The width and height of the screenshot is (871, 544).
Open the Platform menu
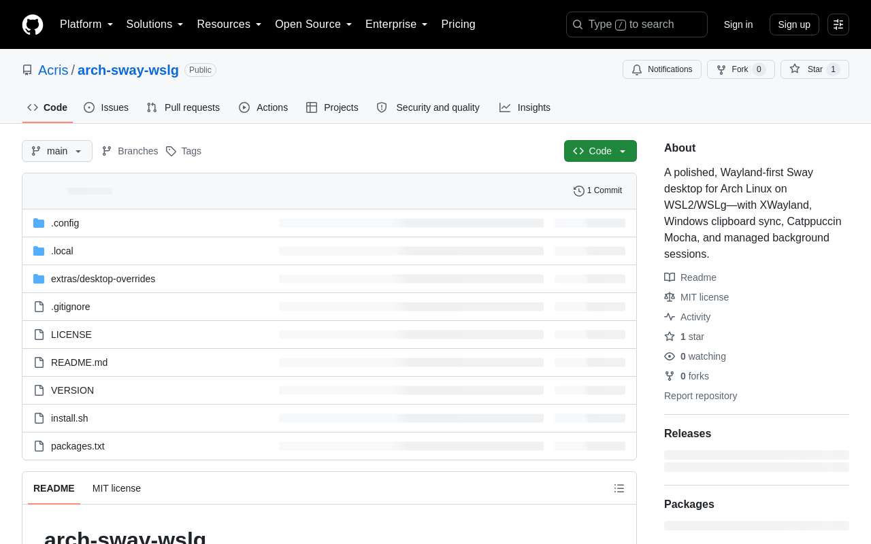click(86, 24)
